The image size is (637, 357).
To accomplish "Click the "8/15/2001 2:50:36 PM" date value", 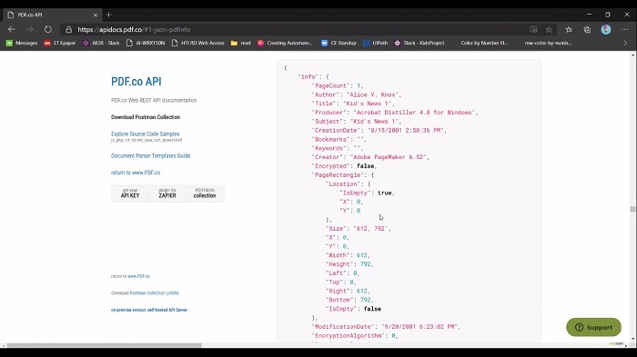I will pos(405,130).
